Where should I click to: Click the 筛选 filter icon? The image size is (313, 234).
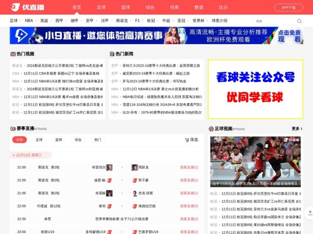coord(187,140)
